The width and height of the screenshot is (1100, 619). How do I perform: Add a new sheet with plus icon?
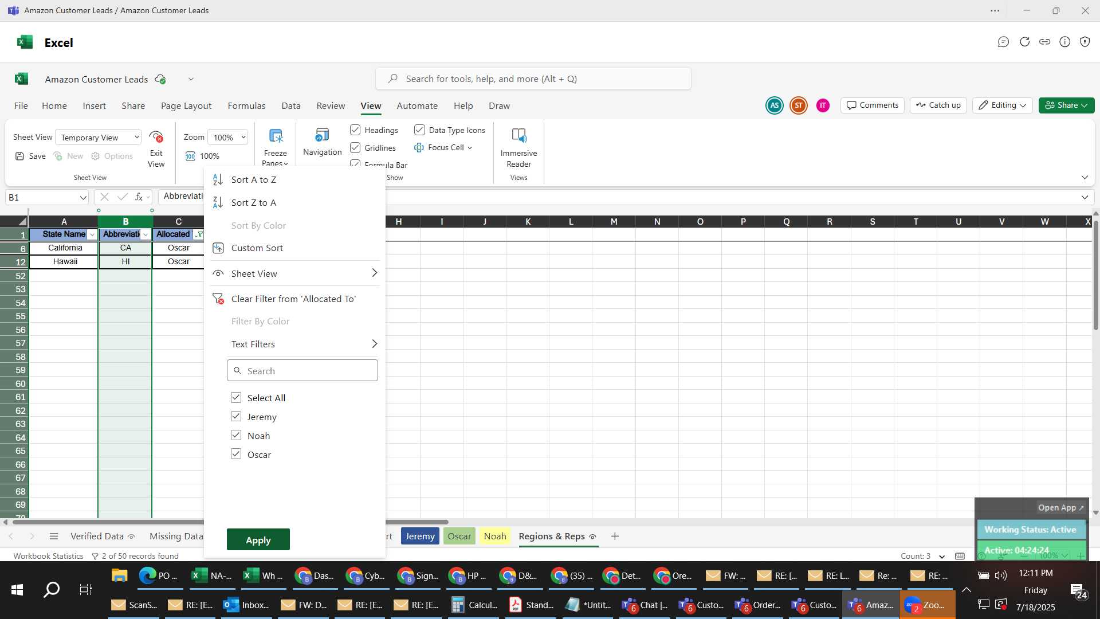click(x=615, y=536)
